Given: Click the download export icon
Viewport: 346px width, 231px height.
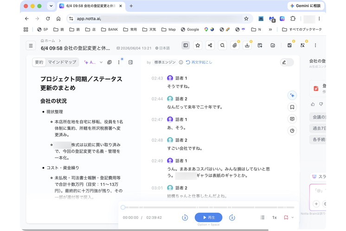Looking at the screenshot, I should tap(247, 45).
